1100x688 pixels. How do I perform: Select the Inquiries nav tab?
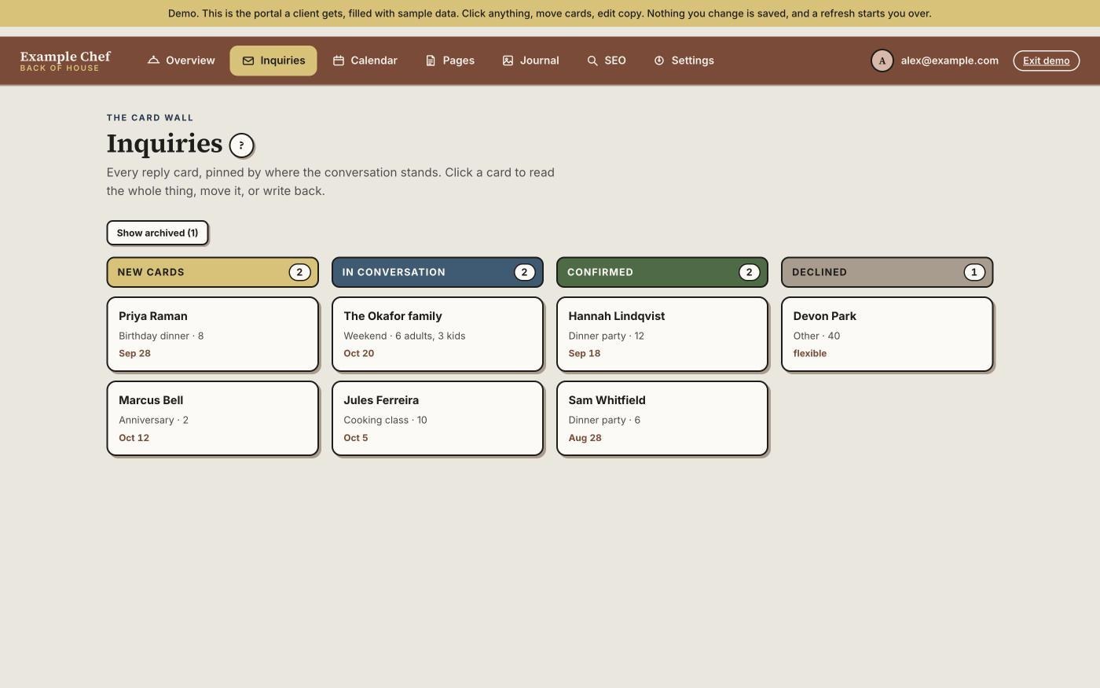[x=273, y=61]
